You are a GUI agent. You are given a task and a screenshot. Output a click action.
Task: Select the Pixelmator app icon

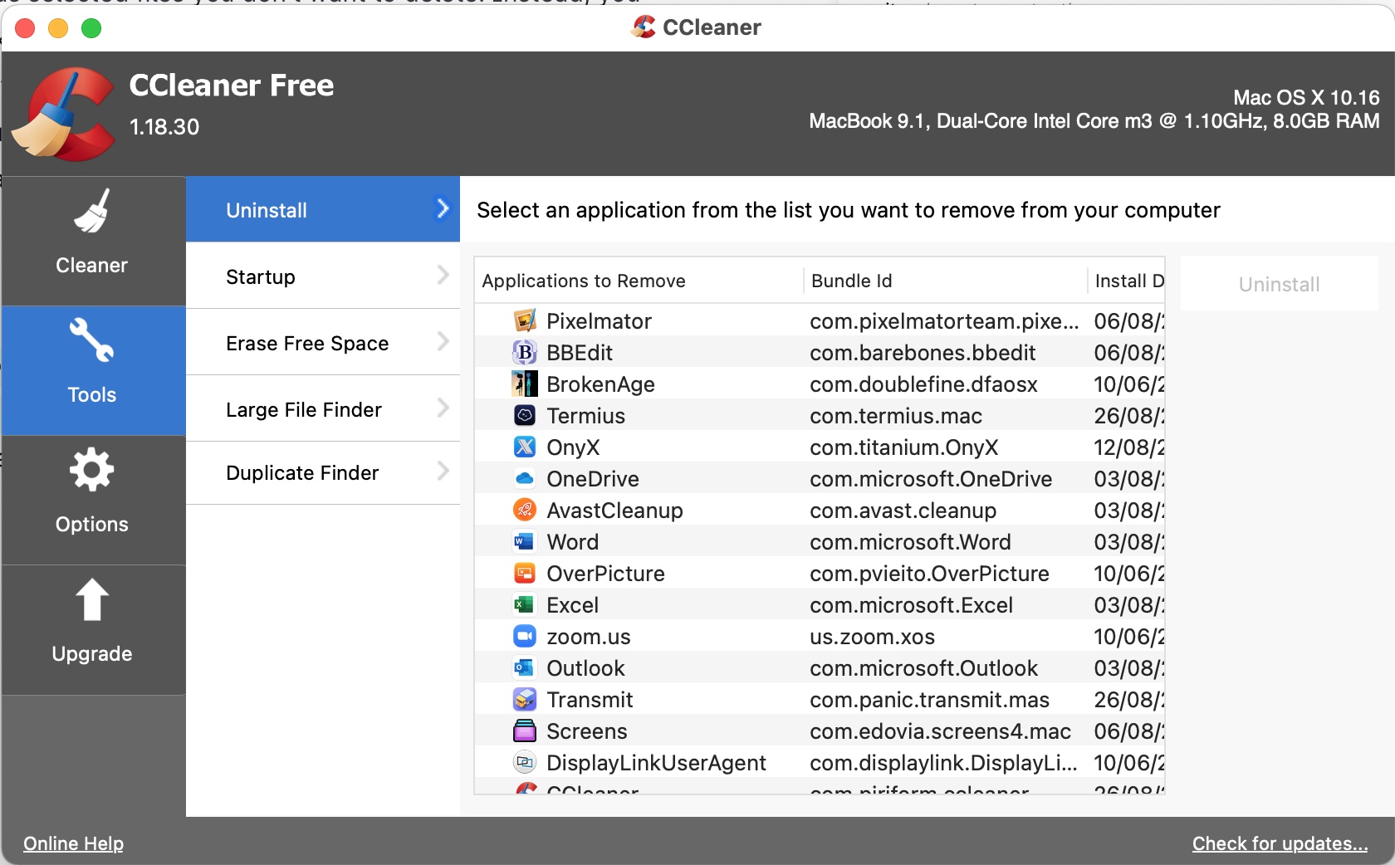coord(525,320)
